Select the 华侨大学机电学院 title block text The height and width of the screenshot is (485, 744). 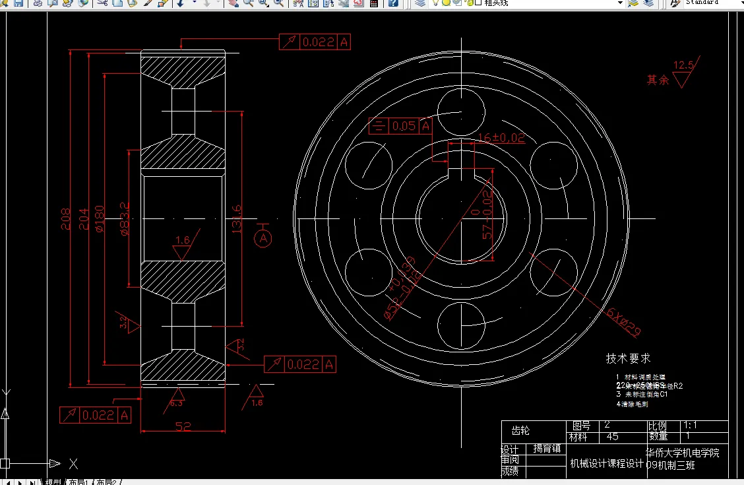pos(682,453)
